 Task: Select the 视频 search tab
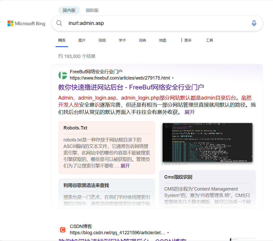(102, 40)
